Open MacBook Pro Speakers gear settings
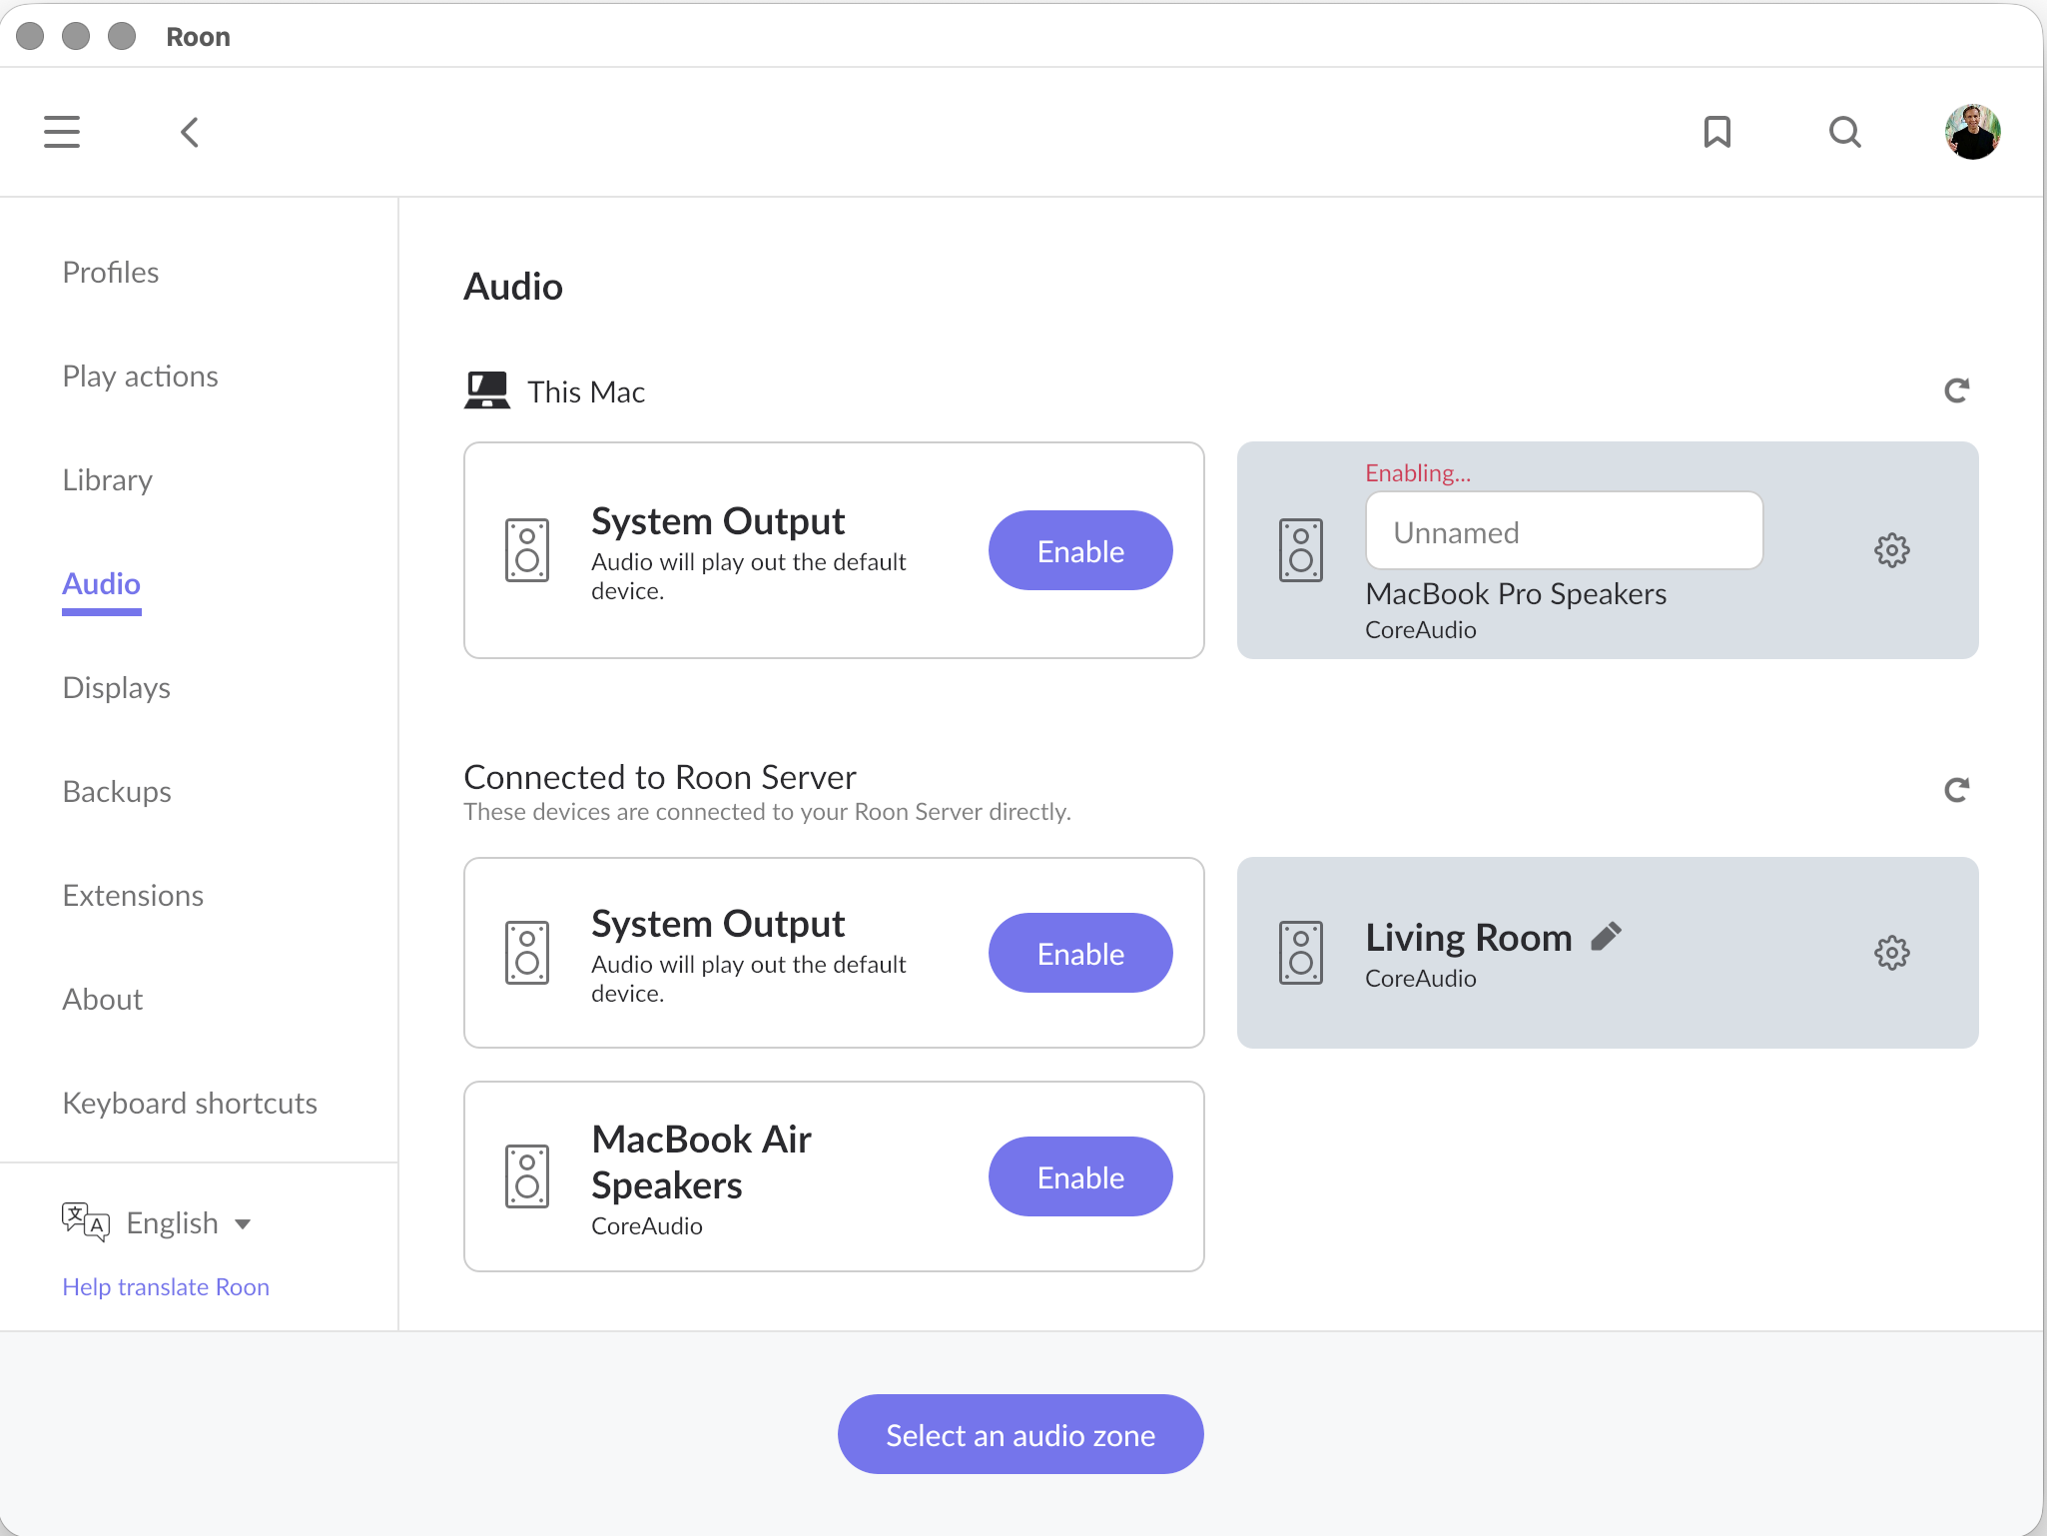Viewport: 2047px width, 1536px height. pos(1891,550)
